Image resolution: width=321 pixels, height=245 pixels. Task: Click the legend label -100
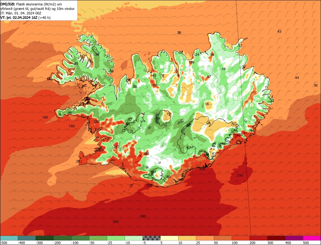pos(75,243)
